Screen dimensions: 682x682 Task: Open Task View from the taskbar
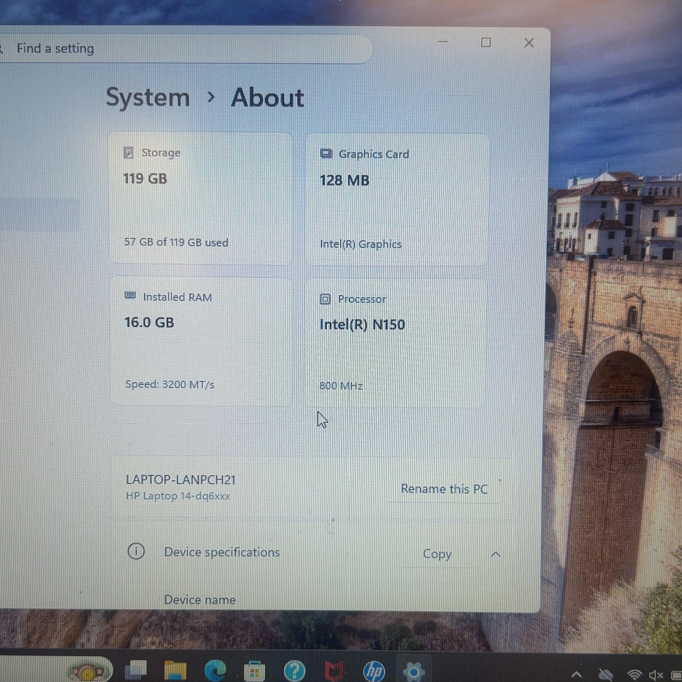pos(136,671)
